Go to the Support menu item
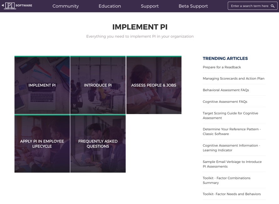Image resolution: width=279 pixels, height=204 pixels. [x=150, y=6]
